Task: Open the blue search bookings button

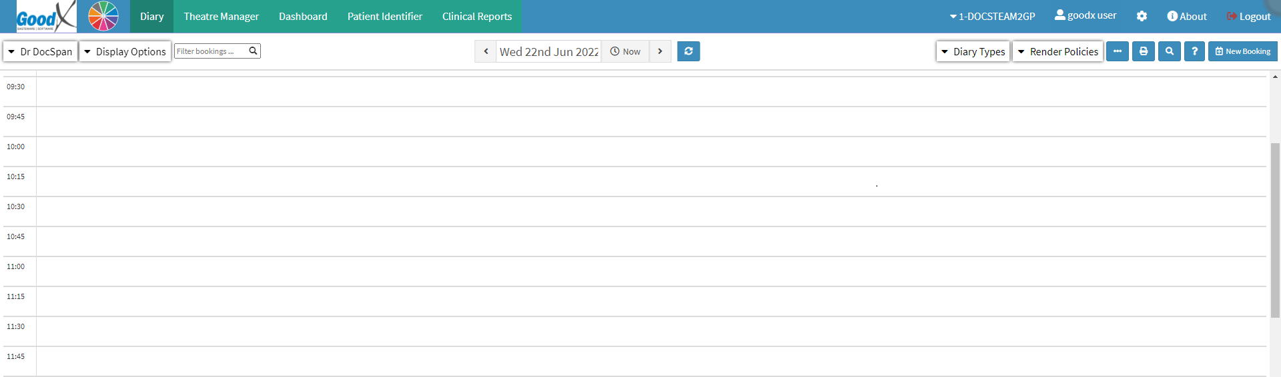Action: (1170, 51)
